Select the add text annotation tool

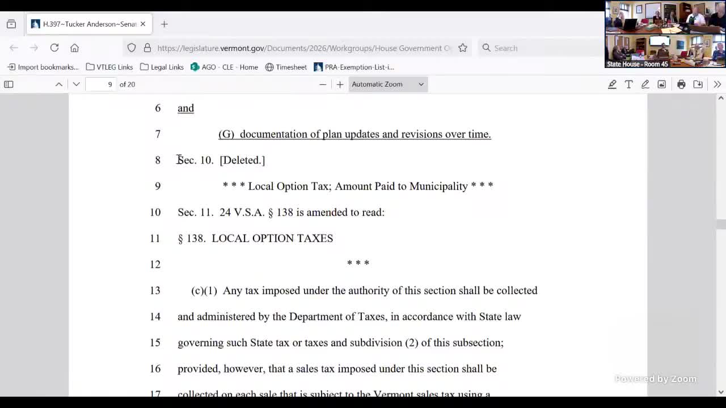coord(628,84)
